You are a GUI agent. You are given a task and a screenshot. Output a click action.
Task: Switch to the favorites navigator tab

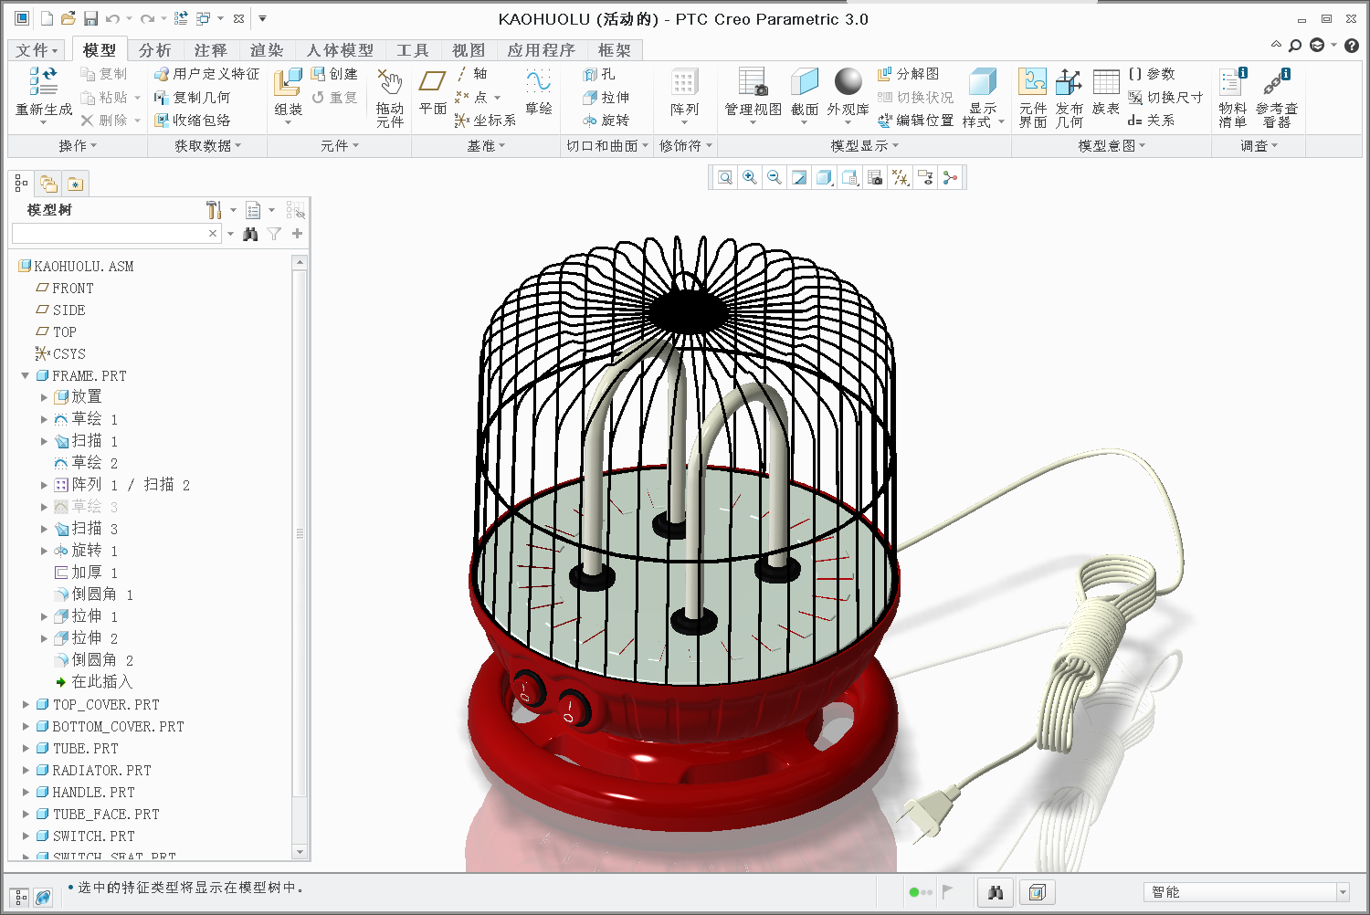(75, 184)
